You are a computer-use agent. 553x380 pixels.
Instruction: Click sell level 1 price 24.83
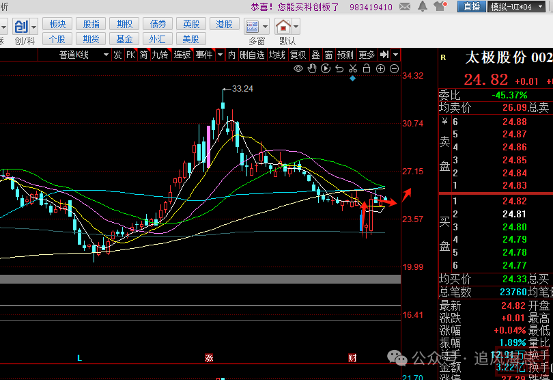pos(515,185)
